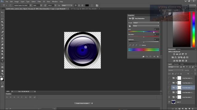Select the Crop tool
This screenshot has width=197, height=110.
tap(2, 25)
